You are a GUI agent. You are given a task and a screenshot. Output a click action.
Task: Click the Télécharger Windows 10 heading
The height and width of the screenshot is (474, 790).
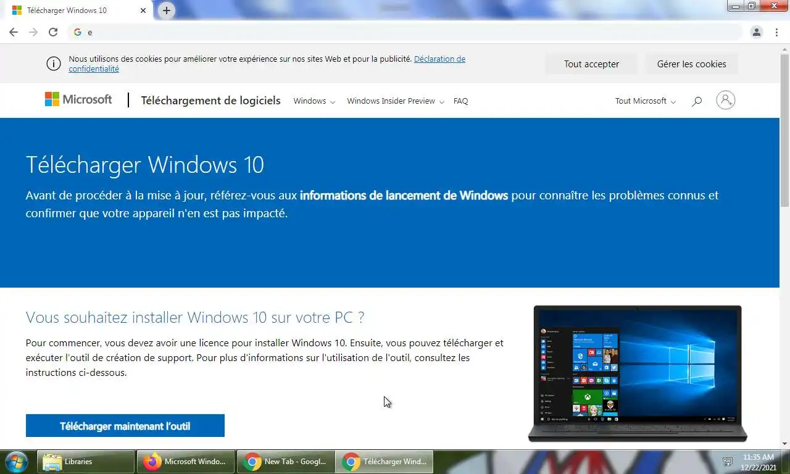pyautogui.click(x=144, y=165)
